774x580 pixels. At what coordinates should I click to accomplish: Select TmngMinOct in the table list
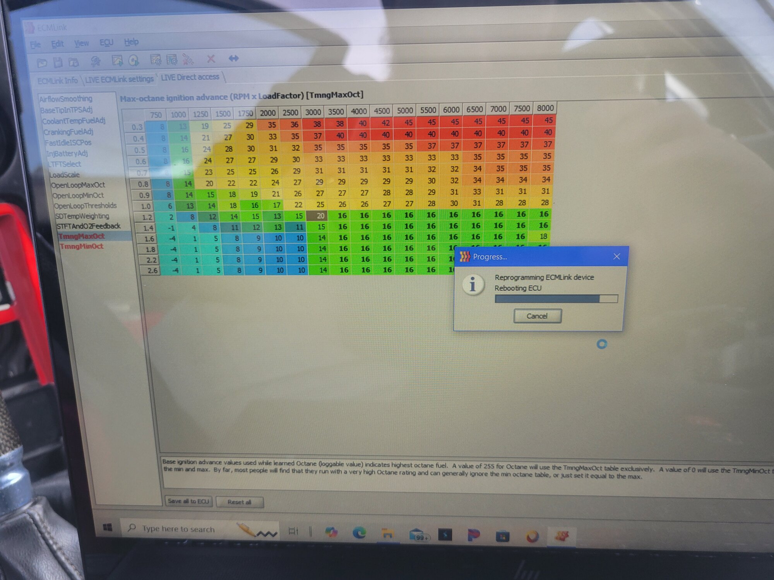(82, 246)
